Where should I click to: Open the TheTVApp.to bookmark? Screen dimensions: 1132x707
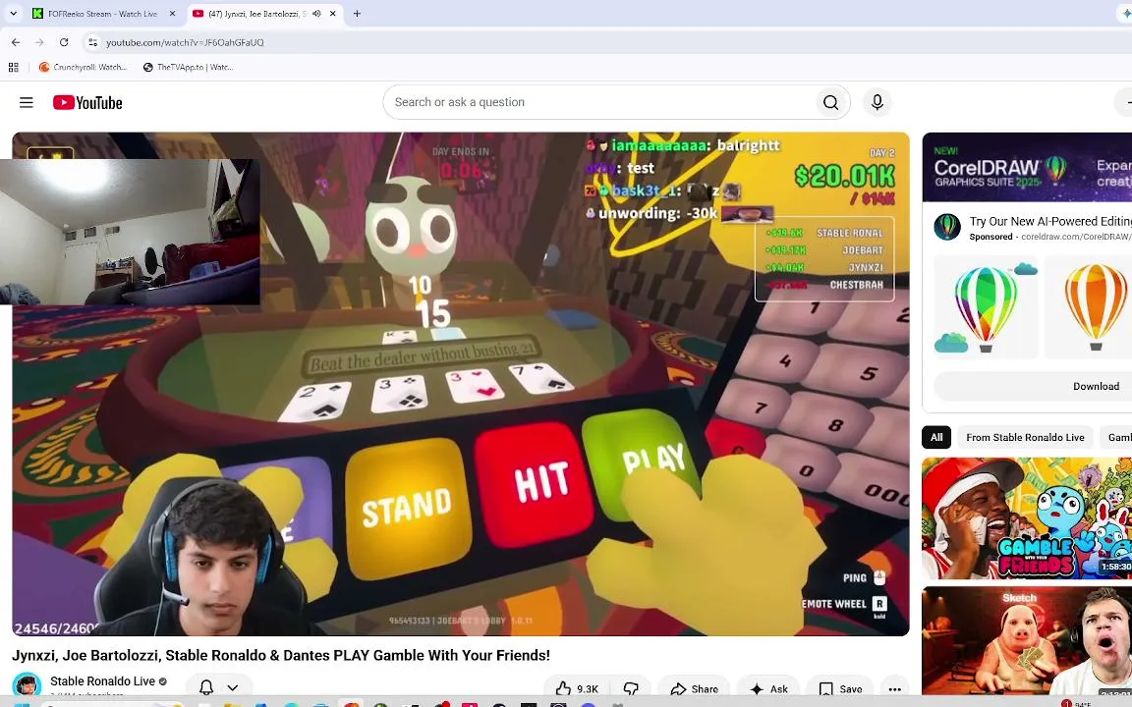pyautogui.click(x=188, y=67)
